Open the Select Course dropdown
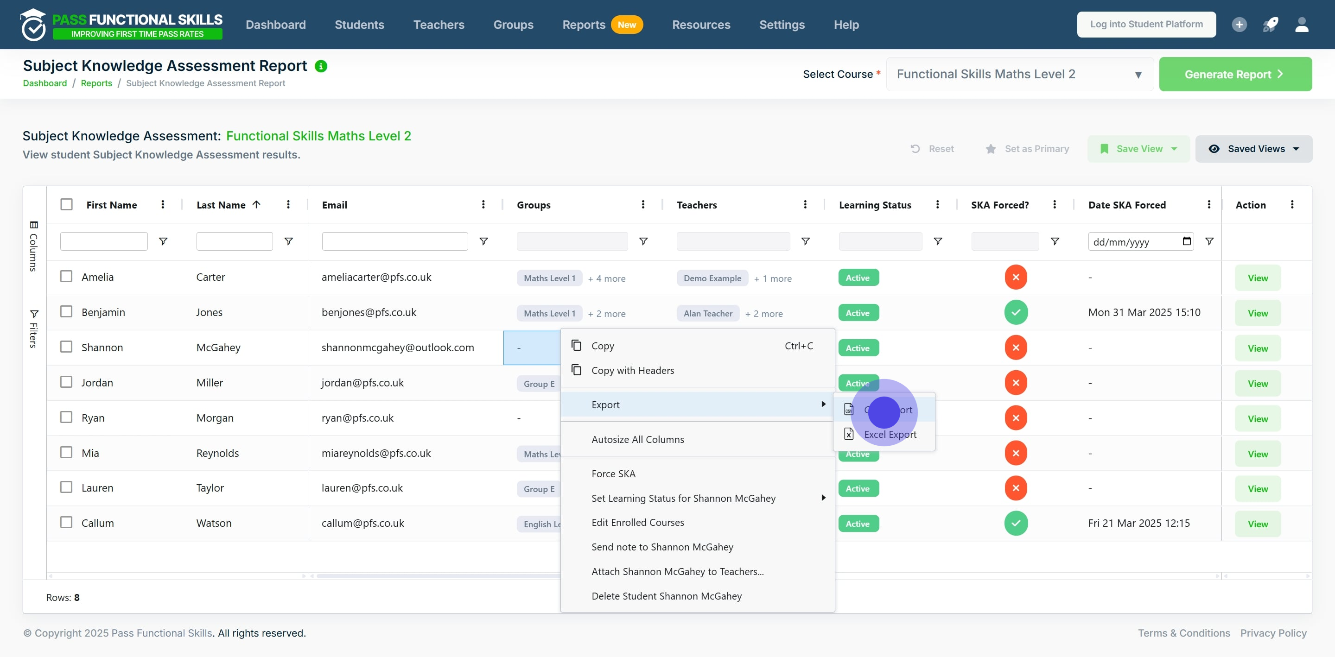Viewport: 1335px width, 657px height. point(1019,74)
